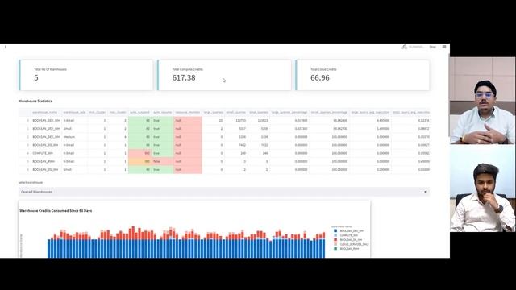Click the total_queries column header

click(258, 113)
